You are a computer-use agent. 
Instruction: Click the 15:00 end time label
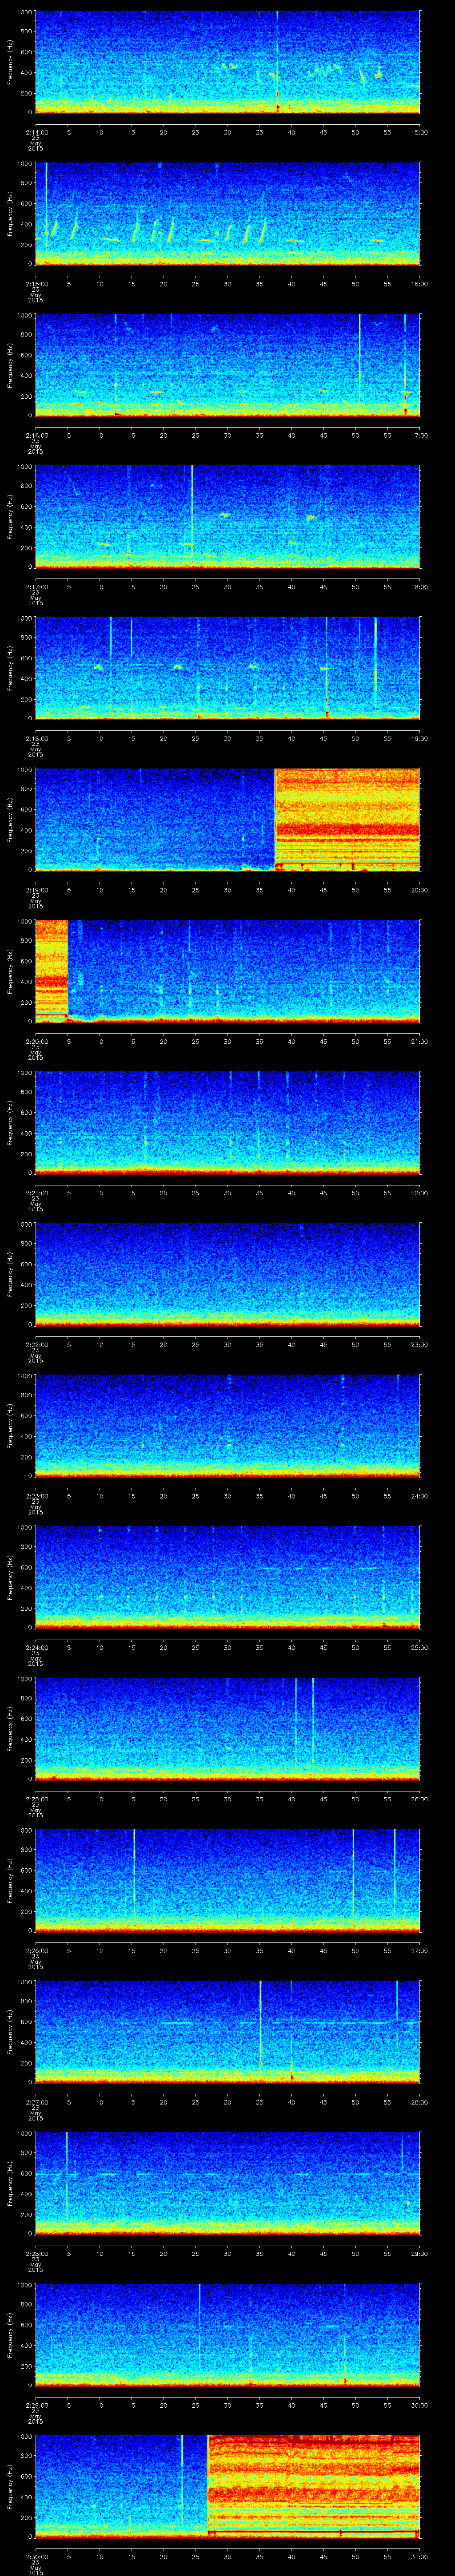[420, 132]
